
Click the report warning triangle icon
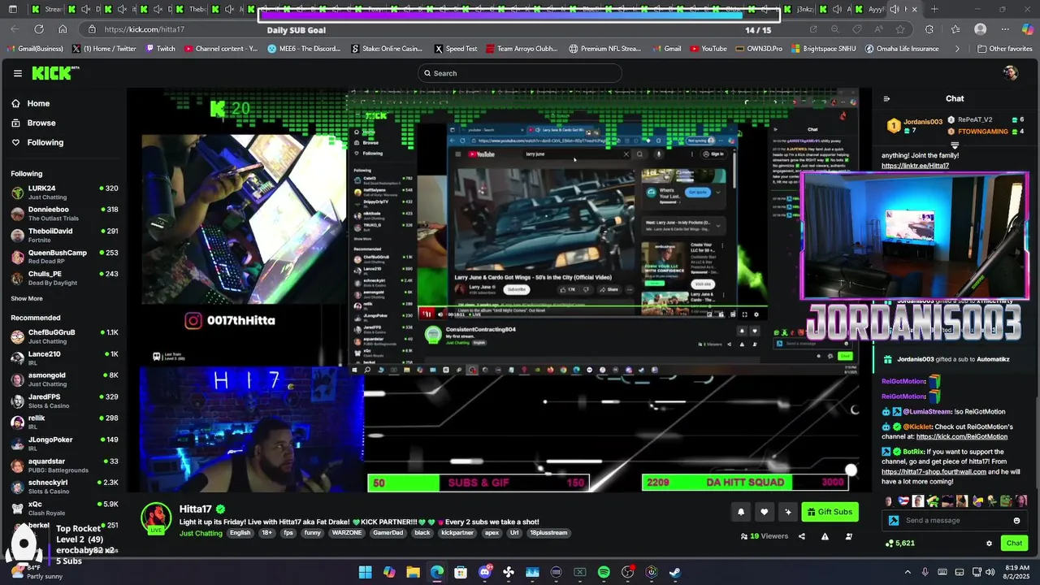click(x=825, y=536)
